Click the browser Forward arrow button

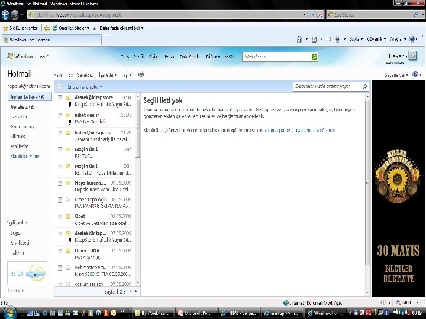click(15, 15)
